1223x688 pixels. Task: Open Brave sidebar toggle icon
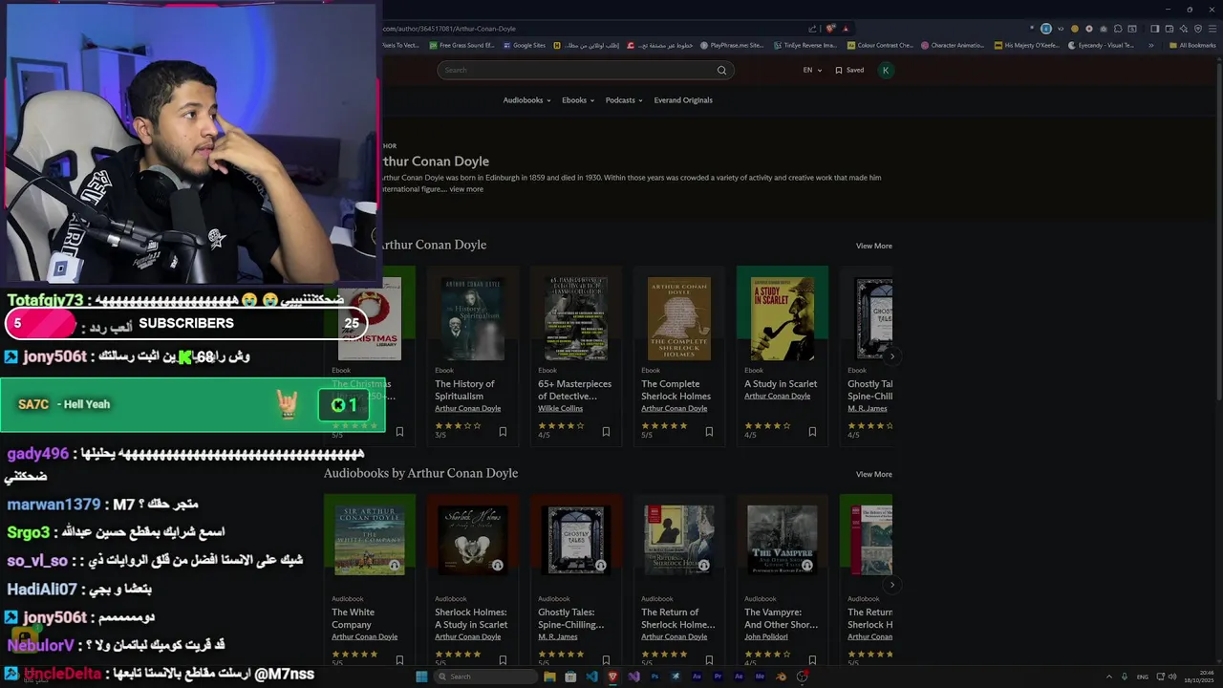click(1154, 29)
